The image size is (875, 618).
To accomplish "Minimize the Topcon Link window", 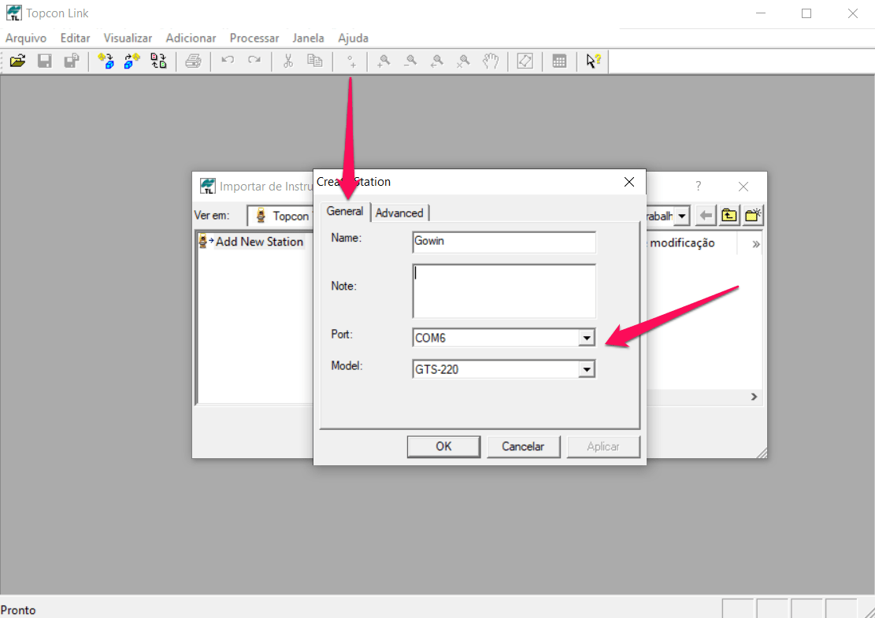I will click(761, 13).
